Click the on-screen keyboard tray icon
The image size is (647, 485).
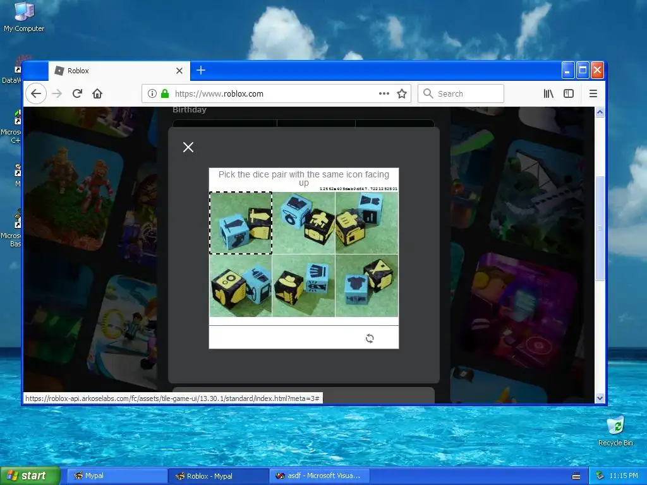point(576,476)
